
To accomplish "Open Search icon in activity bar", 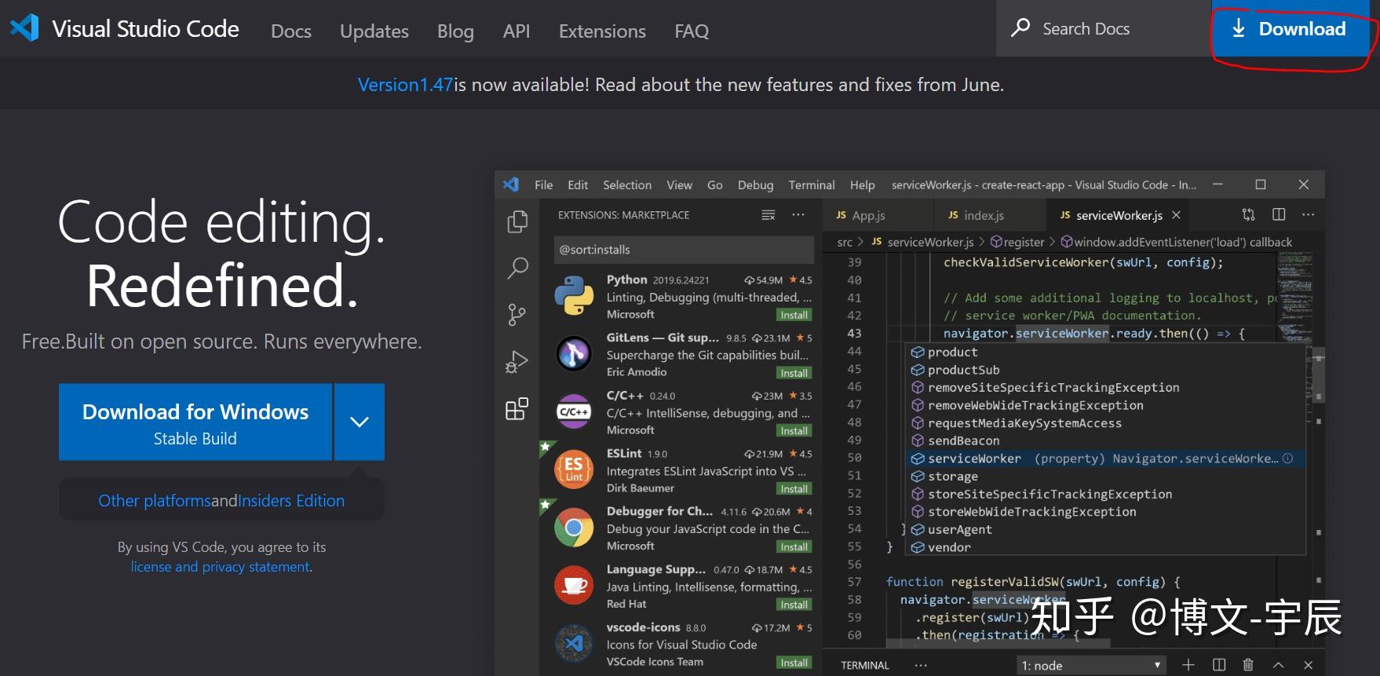I will point(517,269).
